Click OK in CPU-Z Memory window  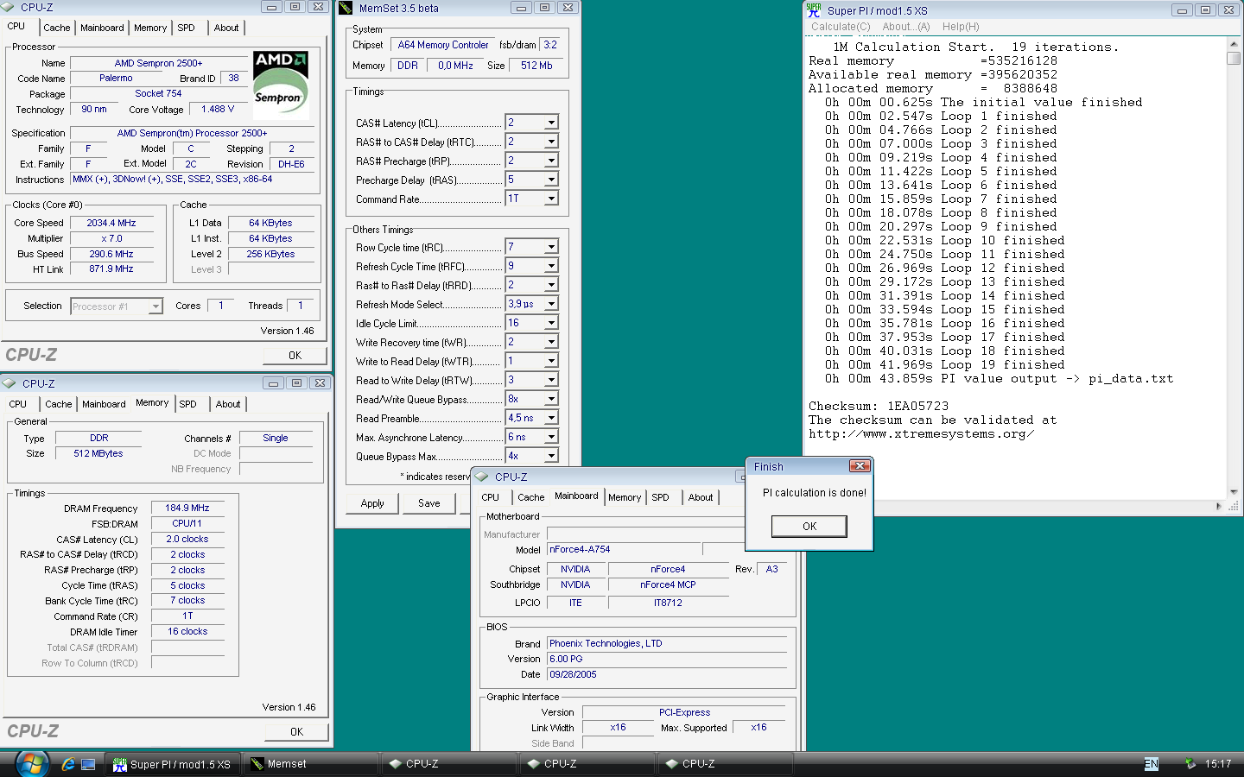[296, 731]
